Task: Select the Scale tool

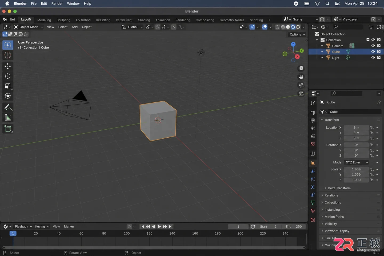Action: pos(8,86)
